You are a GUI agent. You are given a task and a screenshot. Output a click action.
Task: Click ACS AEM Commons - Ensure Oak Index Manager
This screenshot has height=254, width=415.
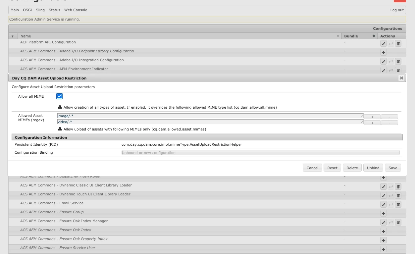point(64,221)
